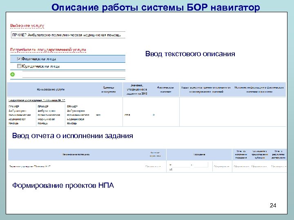This screenshot has height=220, width=294.
Task: Click the Выберите услугу label
Action: coord(27,26)
